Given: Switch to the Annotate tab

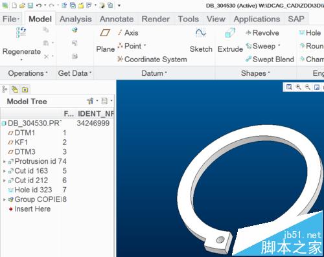Looking at the screenshot, I should pos(117,19).
